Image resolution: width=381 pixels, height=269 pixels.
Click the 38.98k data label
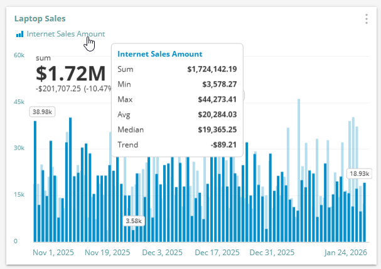click(x=42, y=112)
